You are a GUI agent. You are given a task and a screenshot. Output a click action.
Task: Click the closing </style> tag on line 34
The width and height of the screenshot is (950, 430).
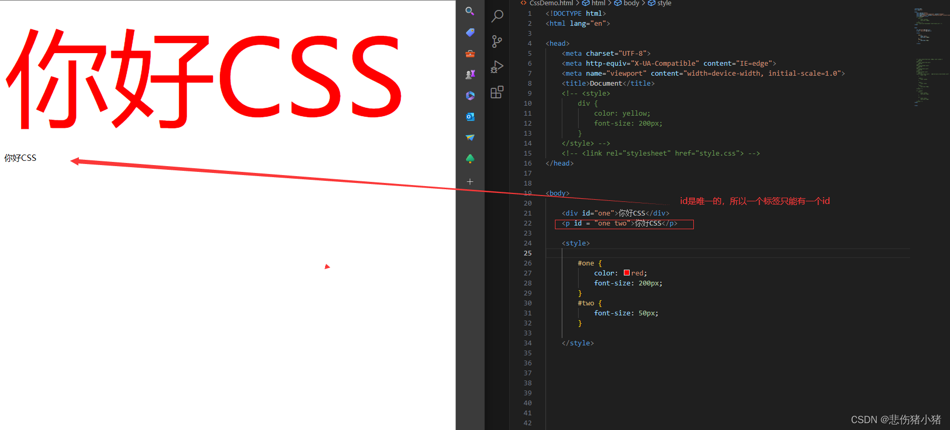(x=578, y=343)
